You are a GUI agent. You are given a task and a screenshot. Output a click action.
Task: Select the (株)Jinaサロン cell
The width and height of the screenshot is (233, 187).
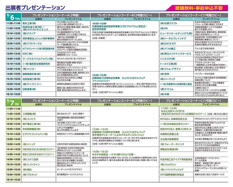tap(168, 164)
